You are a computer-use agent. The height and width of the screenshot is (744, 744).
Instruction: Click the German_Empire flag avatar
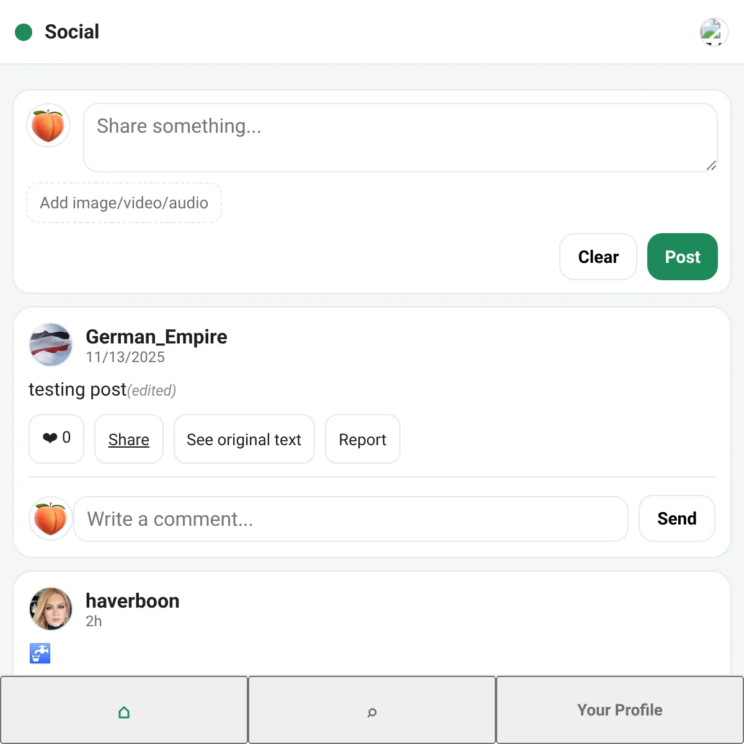tap(51, 345)
